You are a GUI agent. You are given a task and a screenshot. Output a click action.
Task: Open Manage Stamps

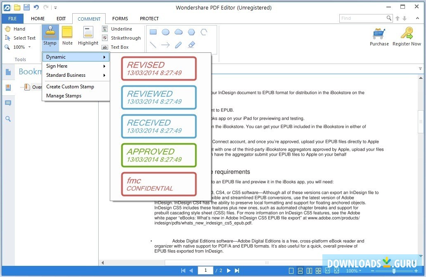76,96
